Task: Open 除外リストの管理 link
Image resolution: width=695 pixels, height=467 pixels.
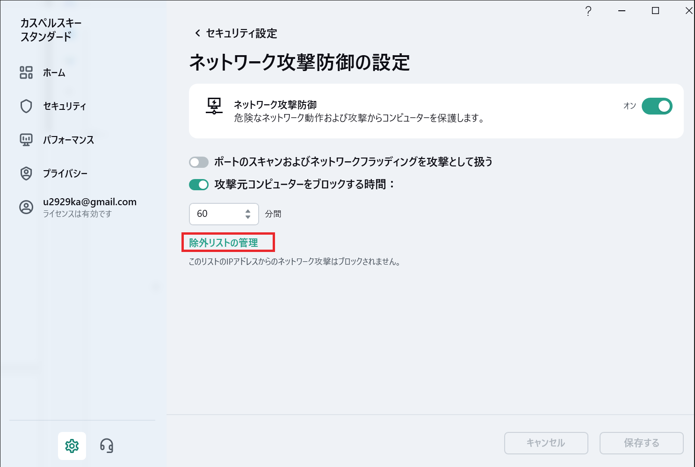Action: pos(224,243)
